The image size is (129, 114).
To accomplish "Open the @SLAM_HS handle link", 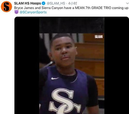I will (56, 3).
